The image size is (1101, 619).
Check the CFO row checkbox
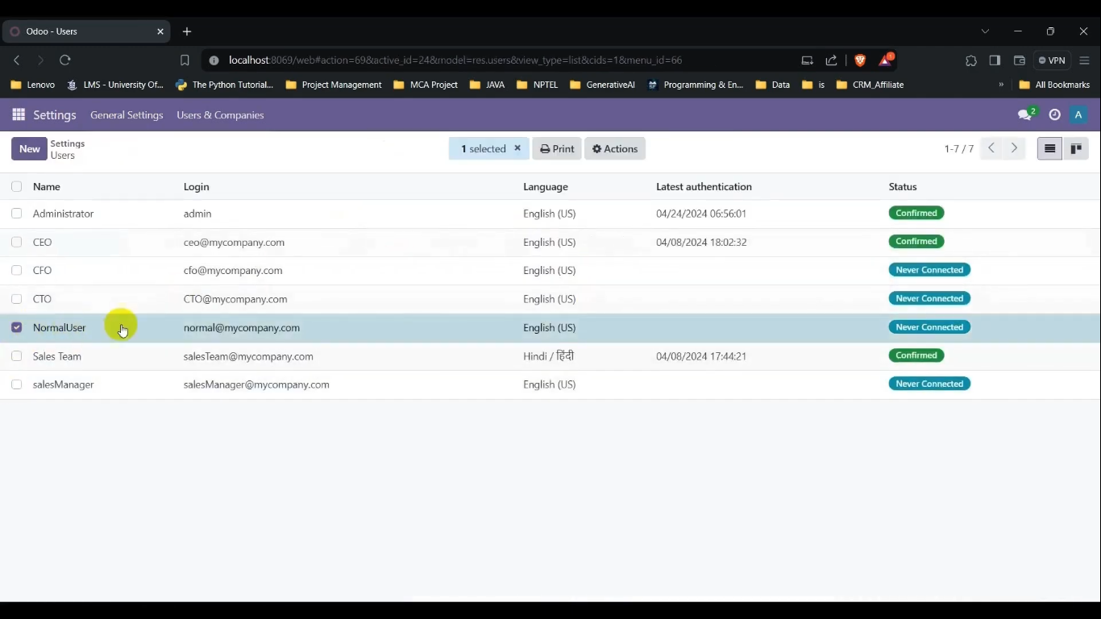point(17,271)
